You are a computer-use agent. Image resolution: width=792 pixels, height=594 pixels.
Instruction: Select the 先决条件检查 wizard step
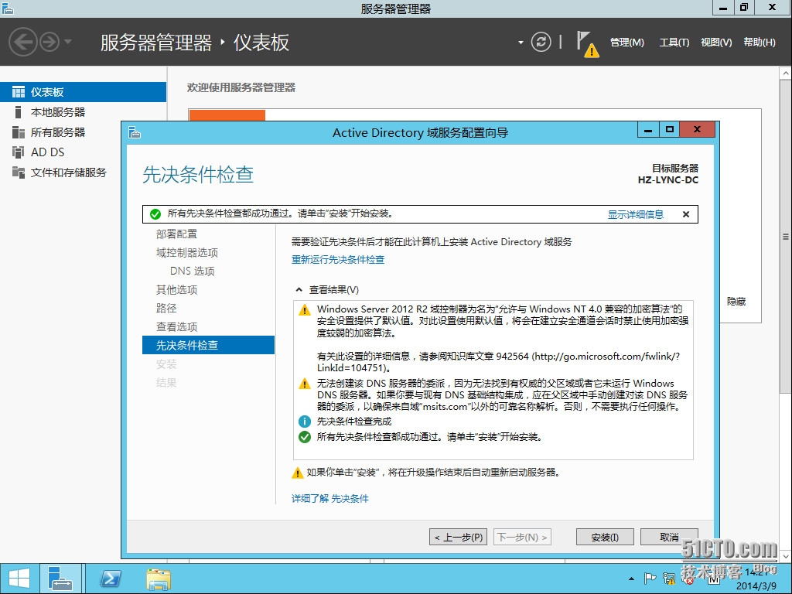(208, 345)
